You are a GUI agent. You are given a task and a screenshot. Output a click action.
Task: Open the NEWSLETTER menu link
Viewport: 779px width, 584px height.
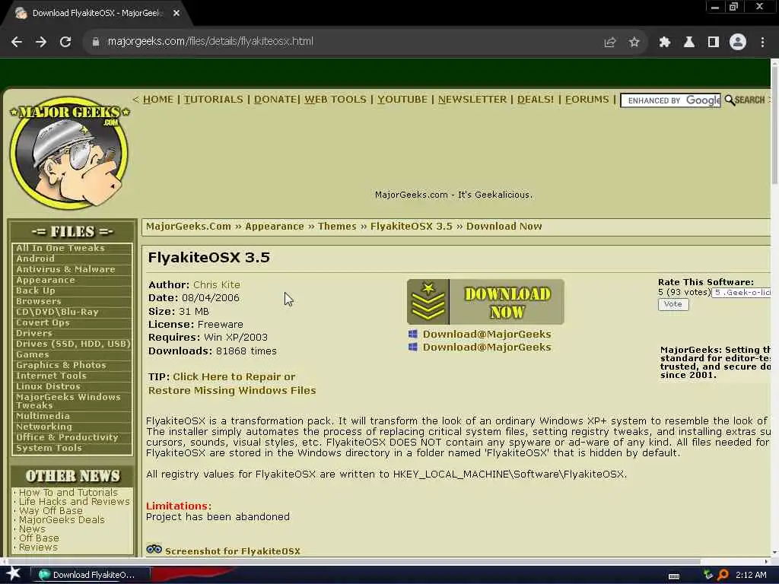472,100
